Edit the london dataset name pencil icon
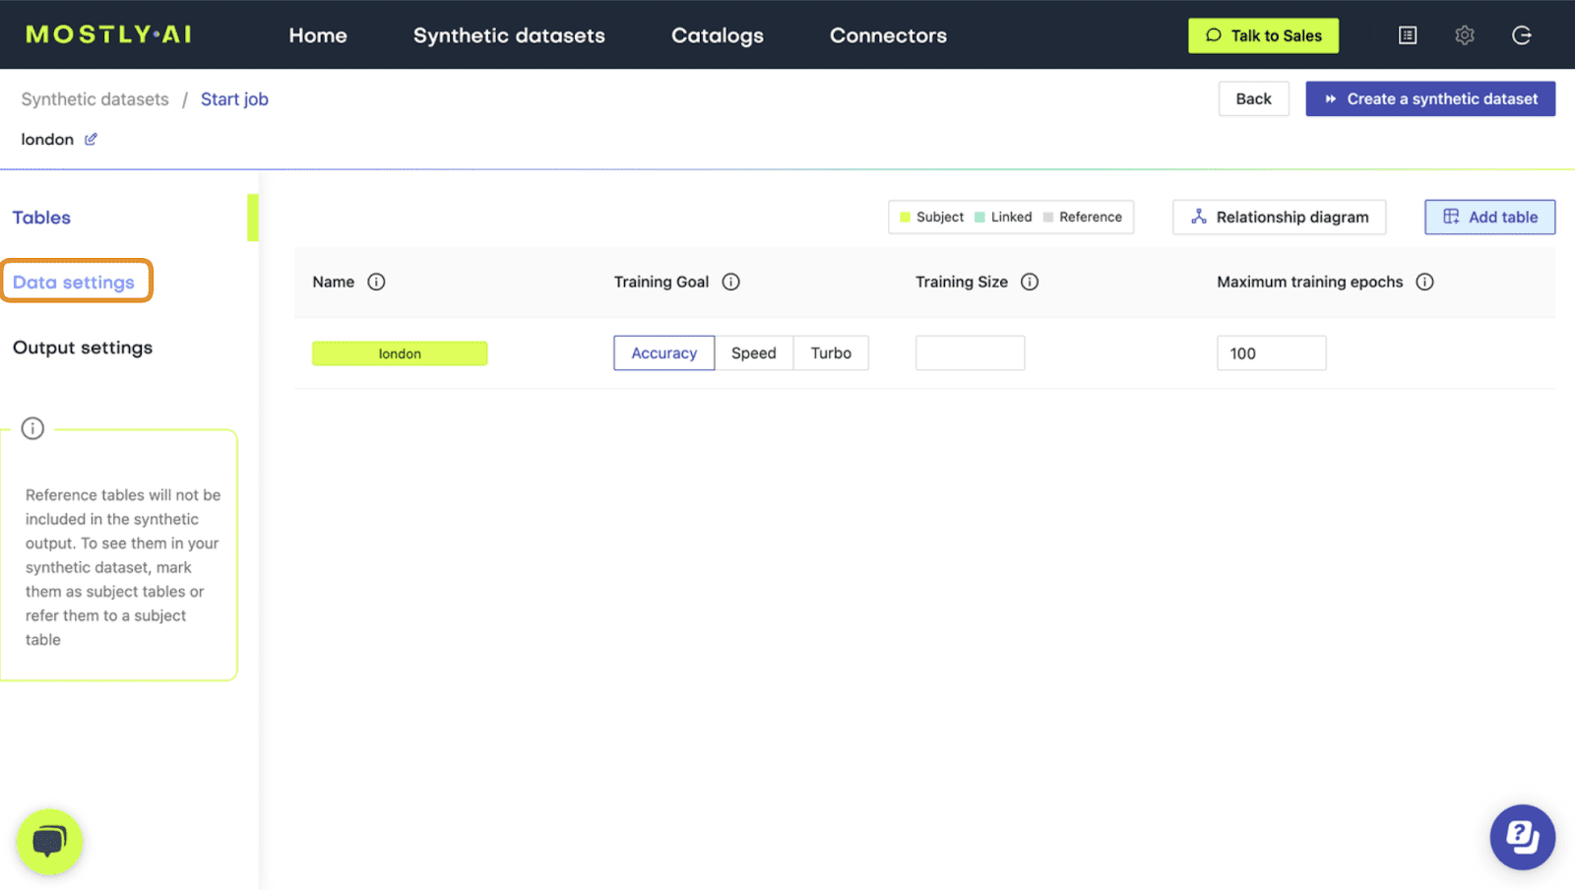 coord(91,139)
